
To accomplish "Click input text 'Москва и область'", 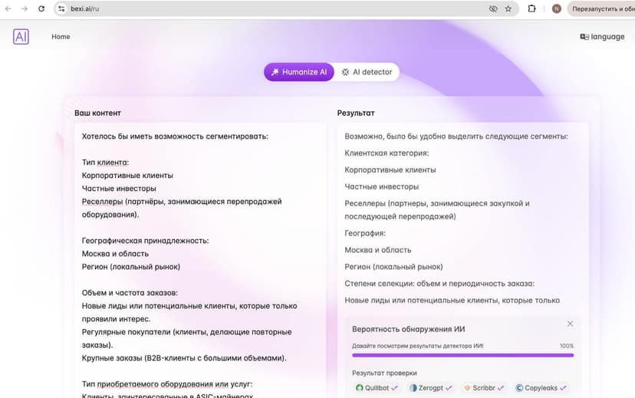I will [x=115, y=254].
